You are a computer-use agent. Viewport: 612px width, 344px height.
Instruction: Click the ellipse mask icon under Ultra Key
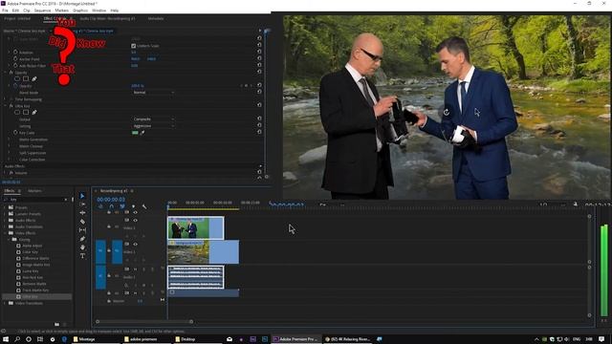17,113
